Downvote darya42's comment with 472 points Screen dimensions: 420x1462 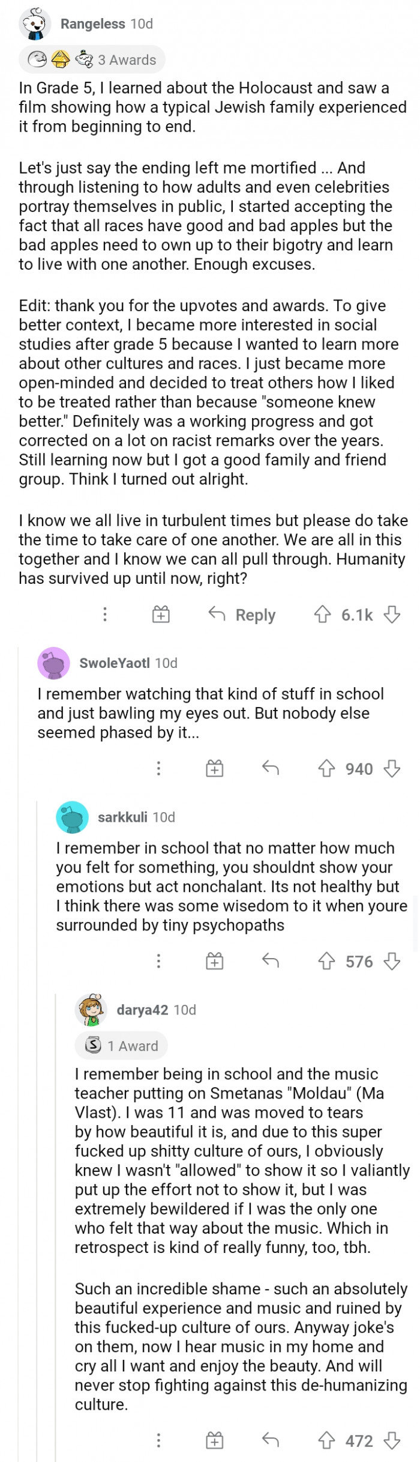(392, 1440)
